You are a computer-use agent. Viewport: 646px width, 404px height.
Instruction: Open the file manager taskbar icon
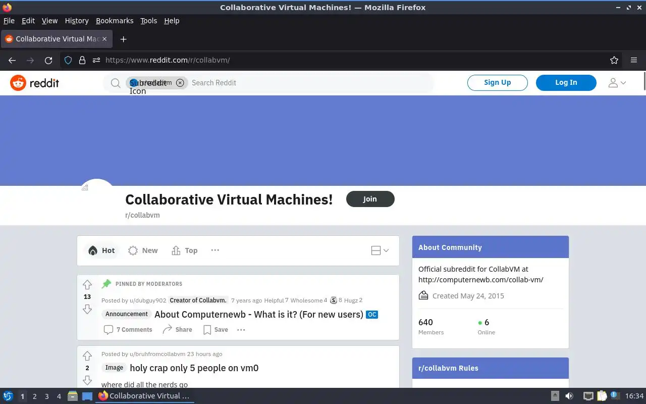pos(73,396)
